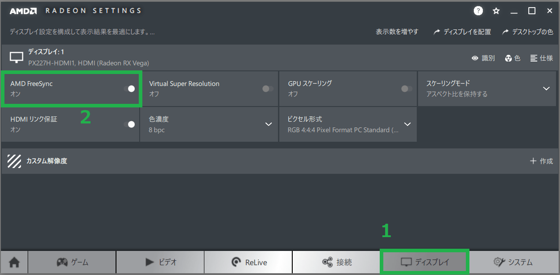Screen dimensions: 560x275
Task: Click the favorites star icon
Action: (x=496, y=11)
